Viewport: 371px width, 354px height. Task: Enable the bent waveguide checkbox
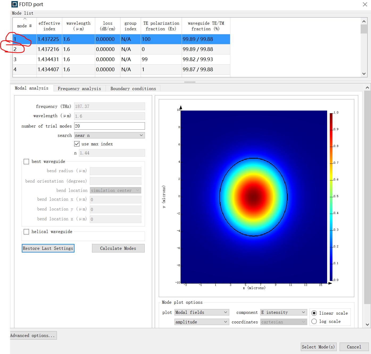pyautogui.click(x=26, y=162)
